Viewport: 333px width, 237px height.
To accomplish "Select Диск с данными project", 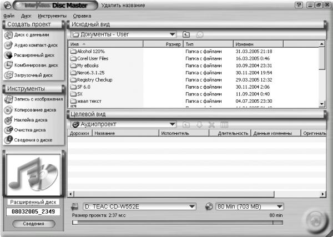I will click(32, 35).
